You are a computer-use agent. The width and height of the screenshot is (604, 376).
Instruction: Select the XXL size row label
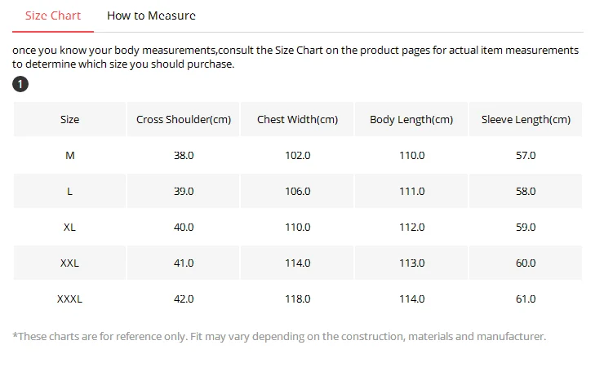click(69, 263)
